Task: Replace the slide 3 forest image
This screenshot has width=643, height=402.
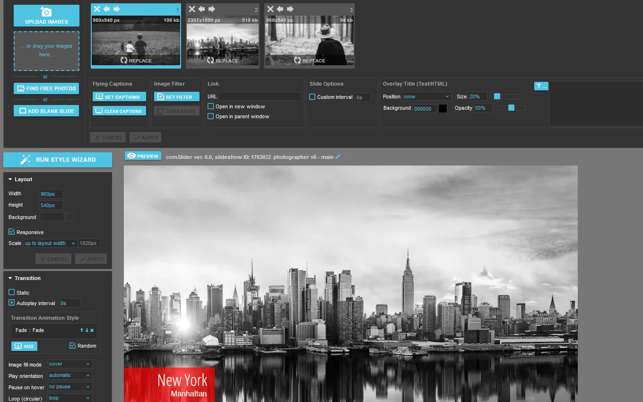Action: (309, 61)
